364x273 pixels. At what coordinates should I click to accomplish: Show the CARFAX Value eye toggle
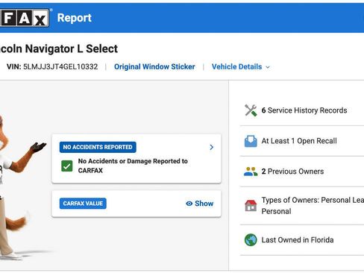point(199,204)
